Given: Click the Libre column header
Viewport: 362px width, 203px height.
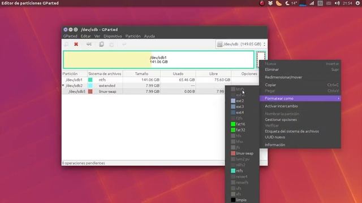Looking at the screenshot, I should tap(213, 74).
